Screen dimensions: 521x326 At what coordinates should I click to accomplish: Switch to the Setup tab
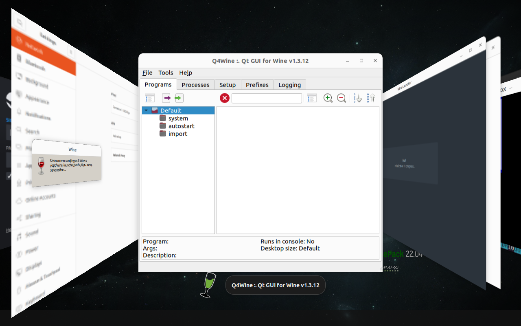[x=228, y=85]
